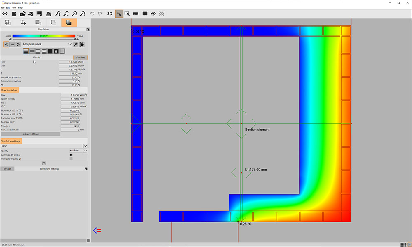This screenshot has height=247, width=412.
Task: Toggle the lock icon beside Temperatures dropdown
Action: point(82,44)
